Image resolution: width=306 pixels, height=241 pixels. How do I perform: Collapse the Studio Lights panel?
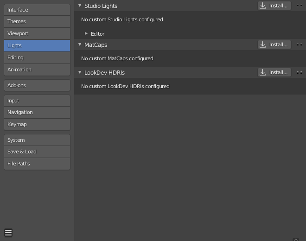tap(80, 6)
